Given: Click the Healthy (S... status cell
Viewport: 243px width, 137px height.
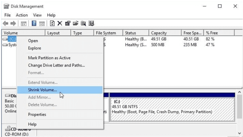Looking at the screenshot, I should point(136,45).
